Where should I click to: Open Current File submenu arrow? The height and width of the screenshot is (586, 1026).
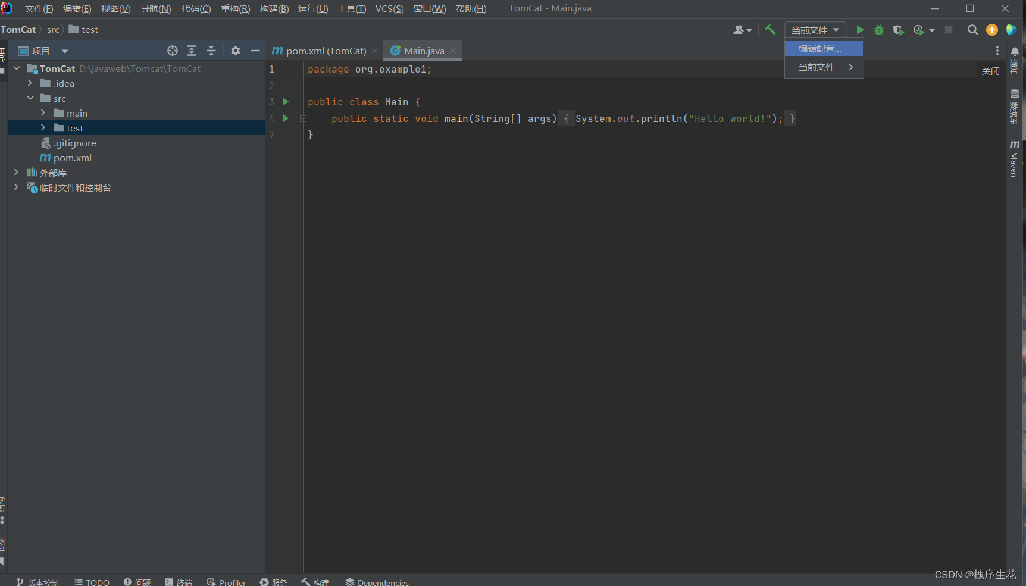[851, 67]
